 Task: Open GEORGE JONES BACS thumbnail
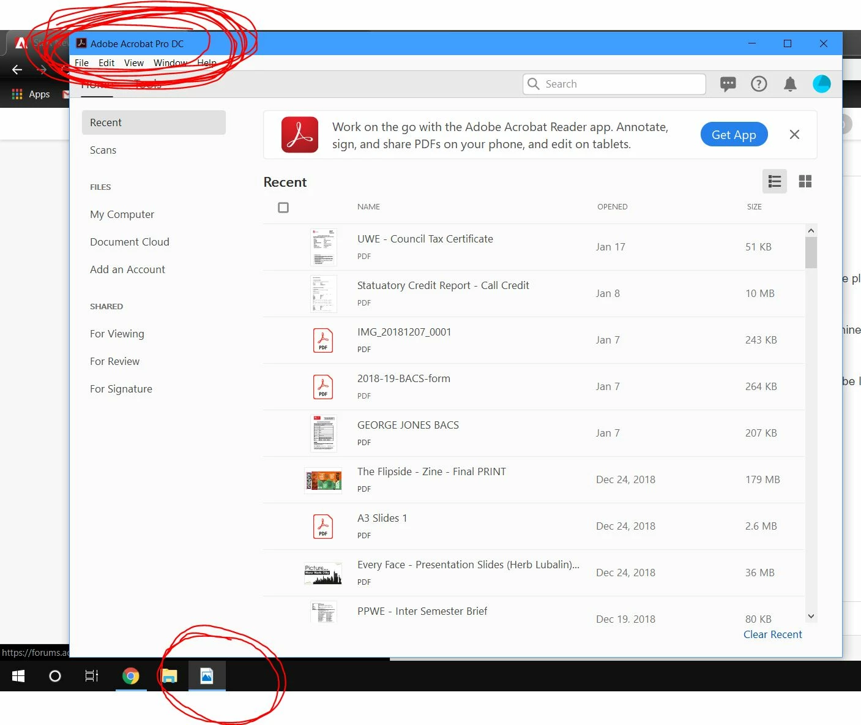323,434
